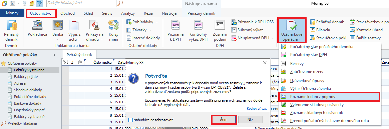Open Priznanie k DPH OSS
The width and height of the screenshot is (389, 129).
click(x=252, y=22)
